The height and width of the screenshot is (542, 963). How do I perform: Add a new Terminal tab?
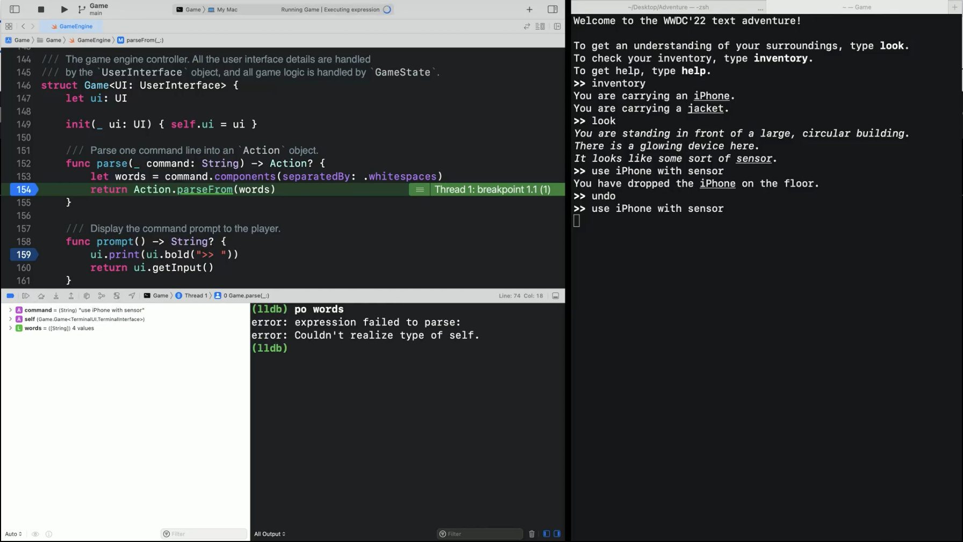click(x=954, y=7)
